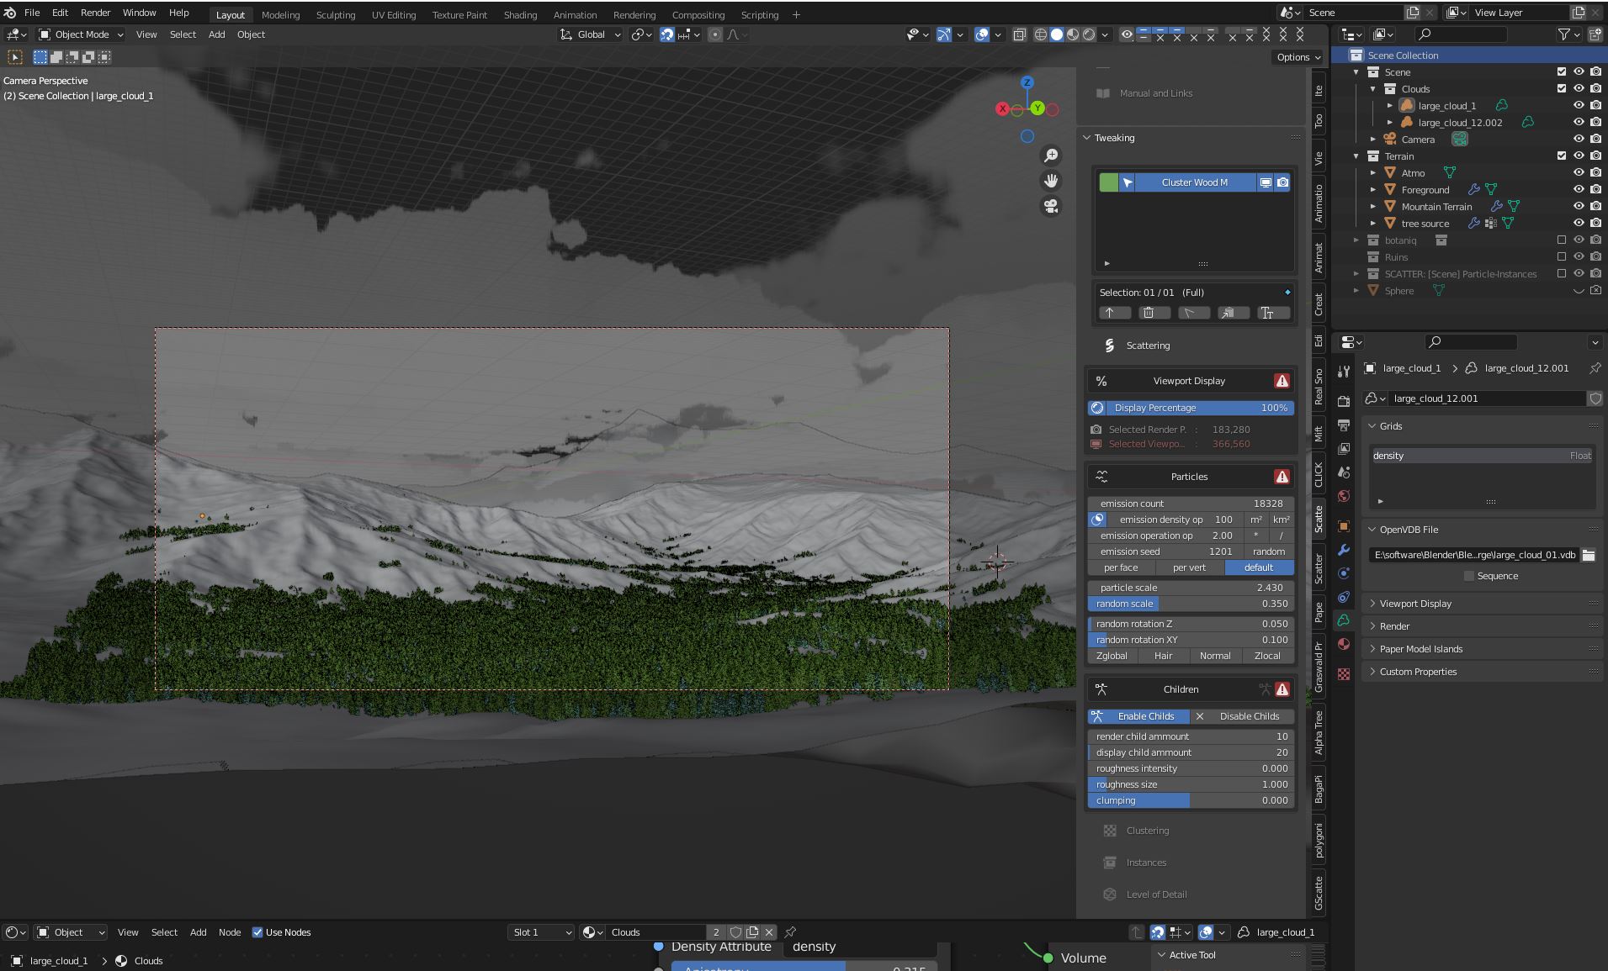Viewport: 1608px width, 971px height.
Task: Expand Paper Model Islands section
Action: (1421, 649)
